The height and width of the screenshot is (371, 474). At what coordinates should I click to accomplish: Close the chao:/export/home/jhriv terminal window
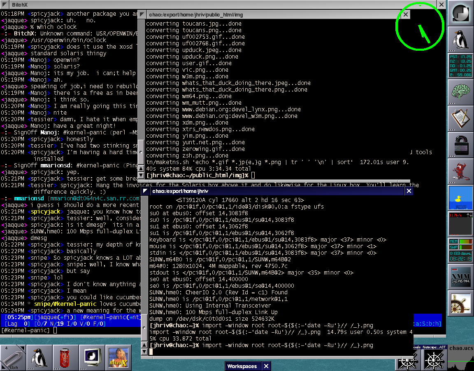pyautogui.click(x=409, y=191)
